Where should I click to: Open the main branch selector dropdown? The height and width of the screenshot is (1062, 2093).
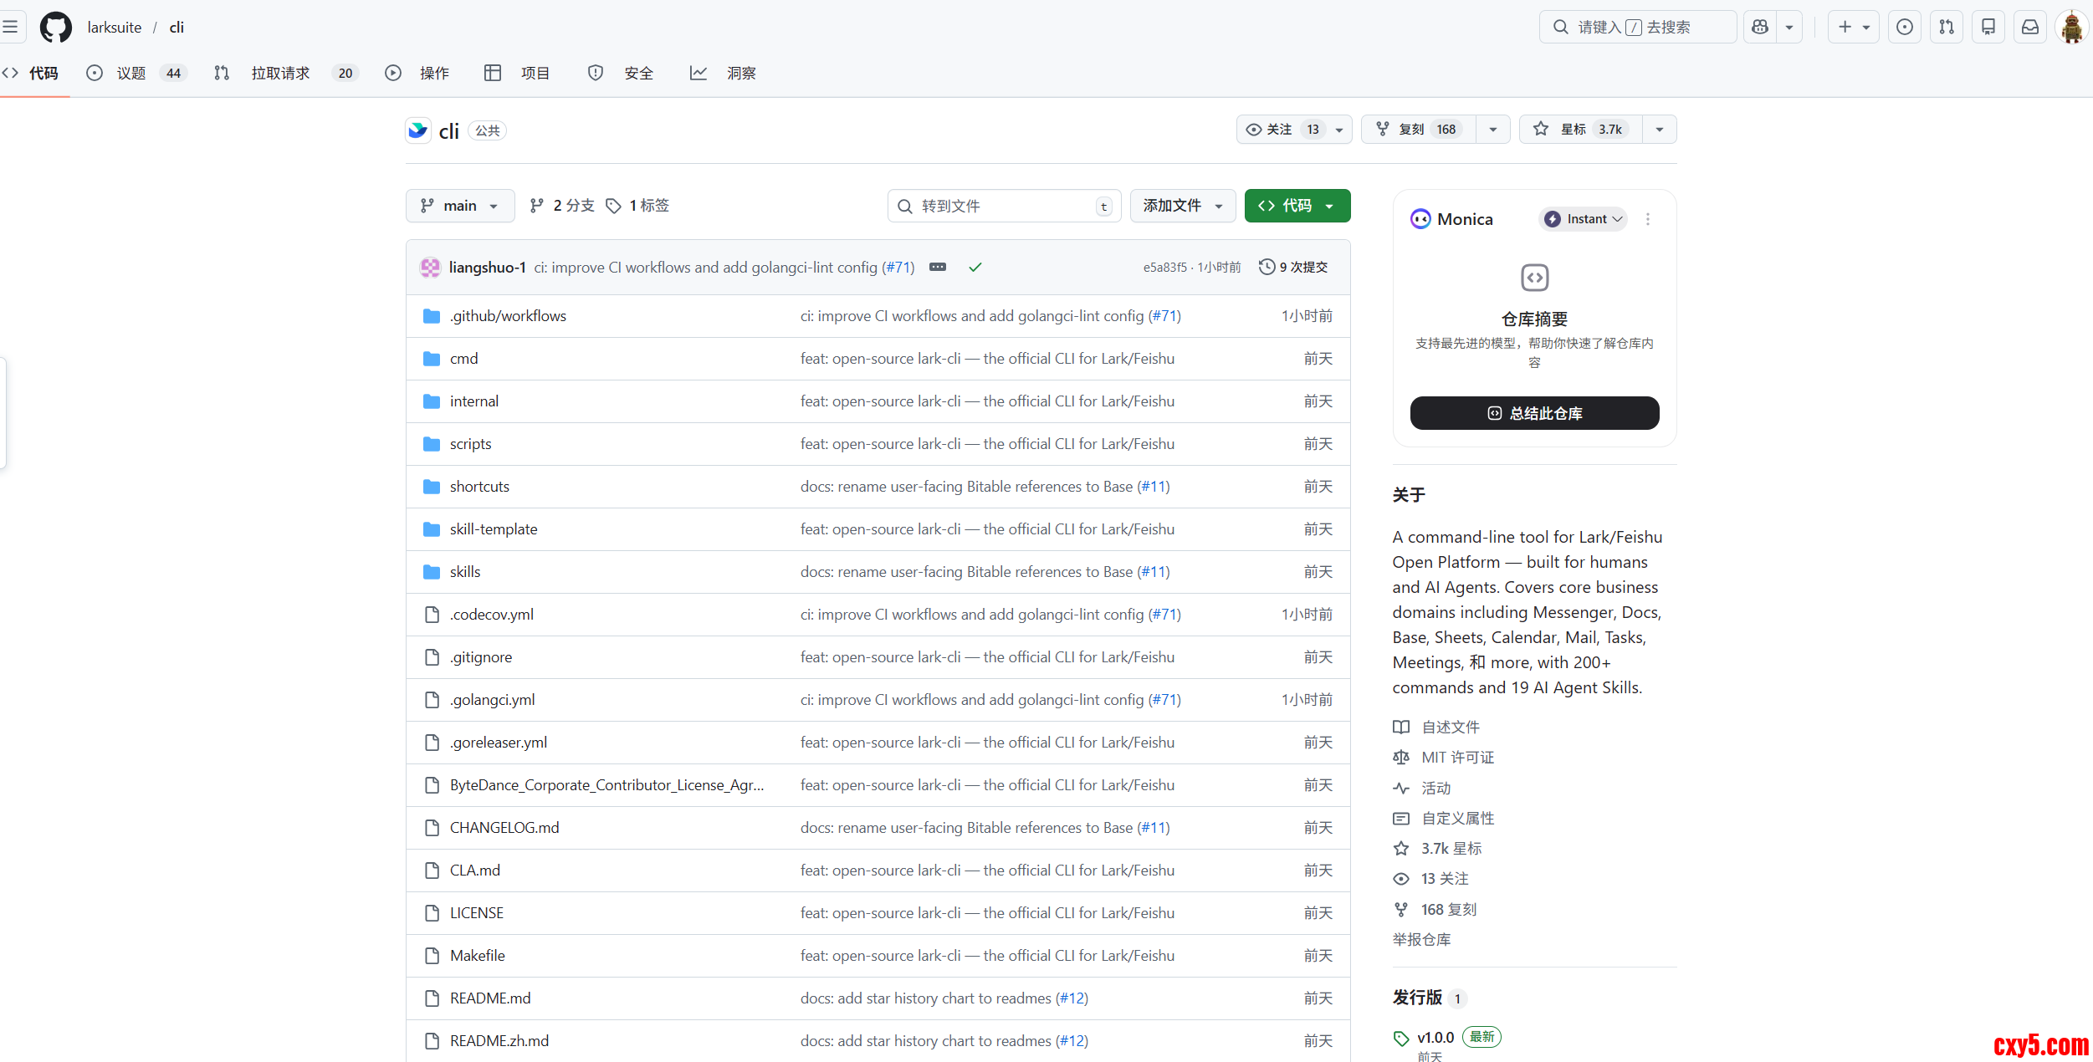pyautogui.click(x=459, y=206)
